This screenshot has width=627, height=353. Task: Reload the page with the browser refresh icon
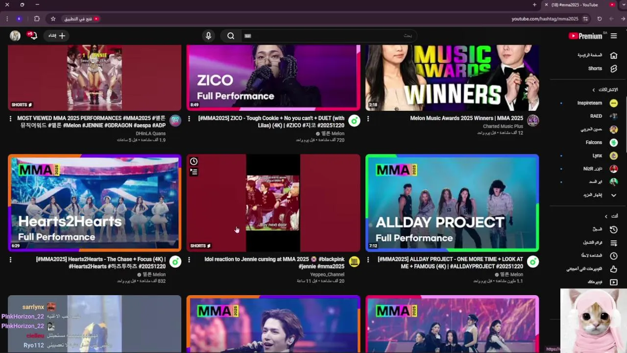click(x=600, y=19)
